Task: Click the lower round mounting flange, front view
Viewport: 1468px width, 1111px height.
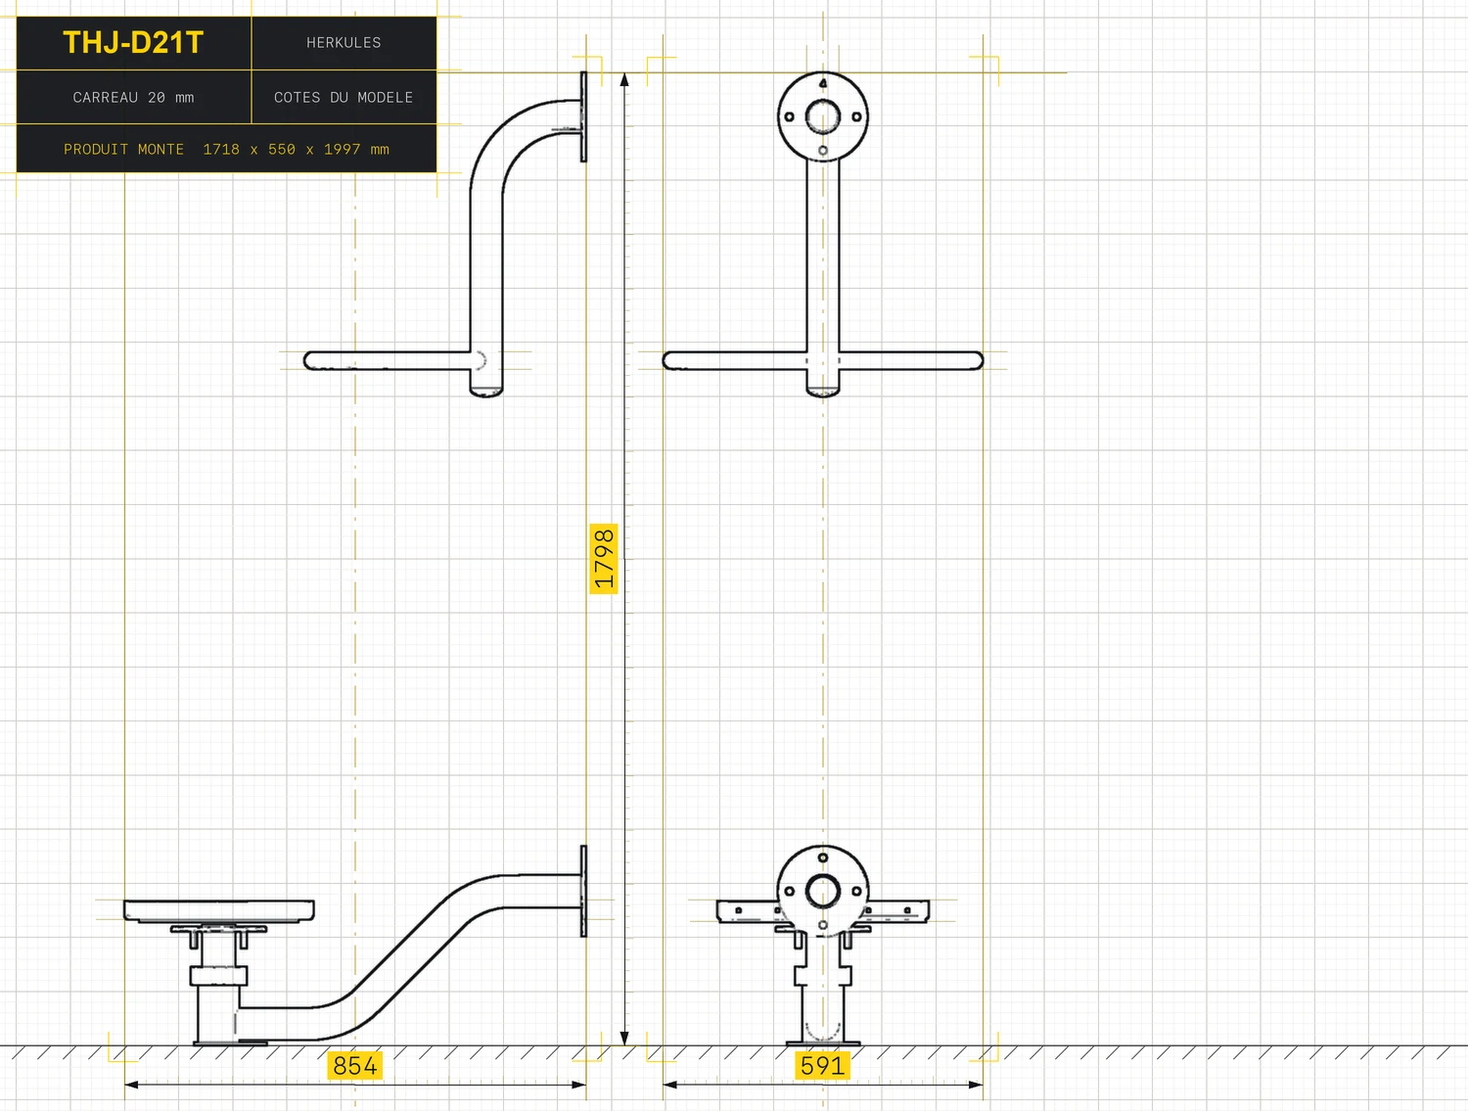Action: pos(823,891)
